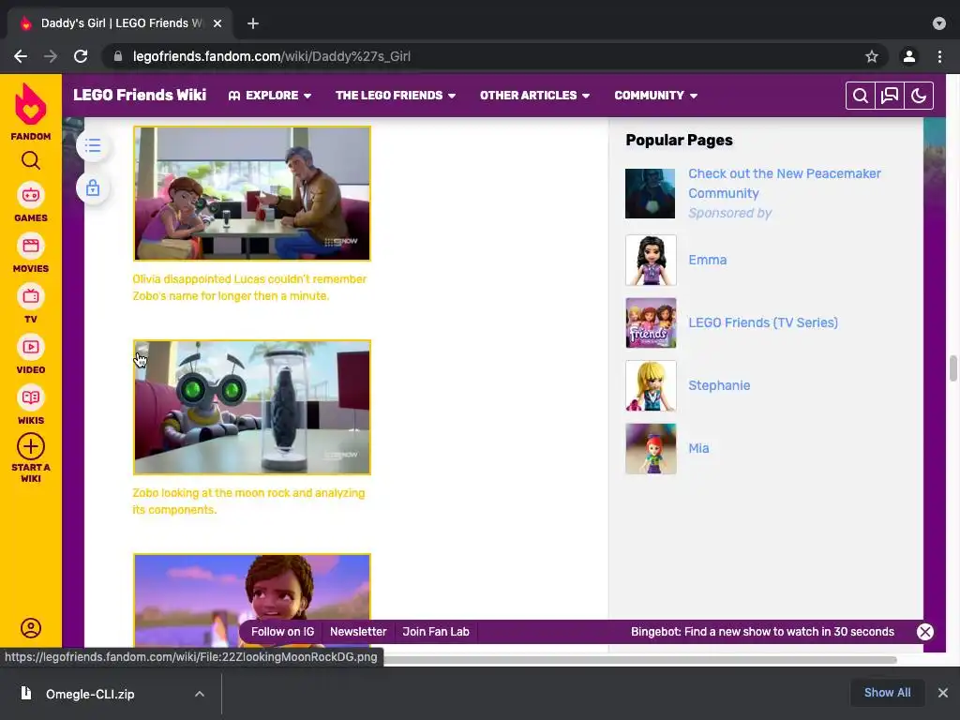Click Join Fan Lab
Image resolution: width=960 pixels, height=720 pixels.
436,632
